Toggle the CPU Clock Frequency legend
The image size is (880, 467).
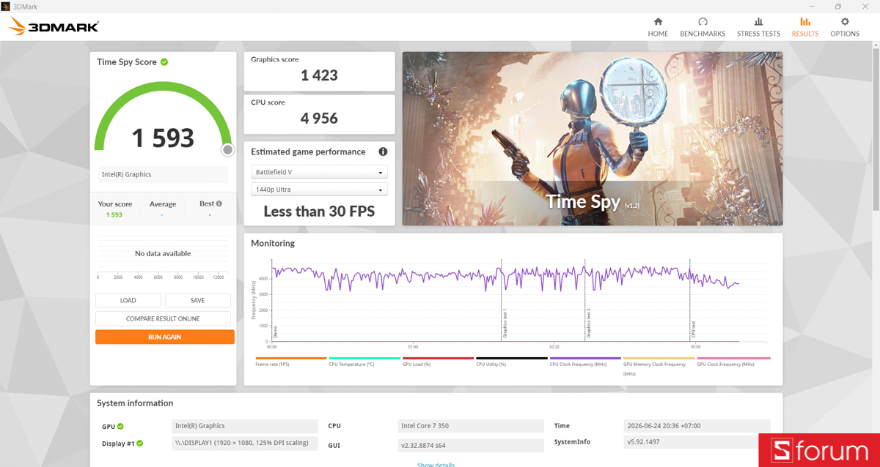[585, 362]
